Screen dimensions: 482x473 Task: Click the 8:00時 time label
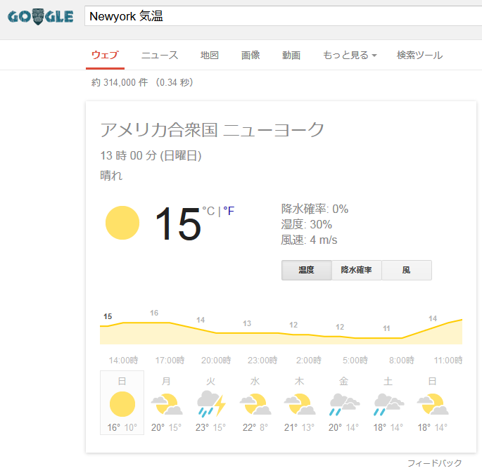[x=402, y=360]
